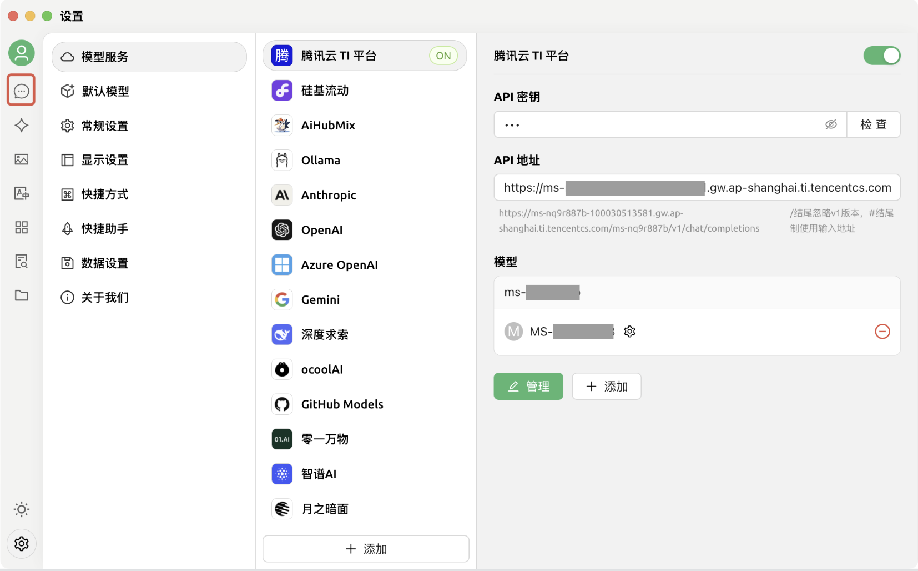
Task: Focus the API 地址 input field
Action: pos(697,188)
